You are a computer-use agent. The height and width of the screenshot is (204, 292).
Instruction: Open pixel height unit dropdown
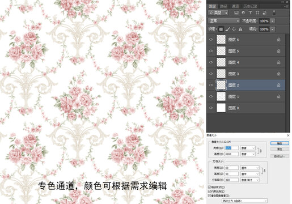248,154
